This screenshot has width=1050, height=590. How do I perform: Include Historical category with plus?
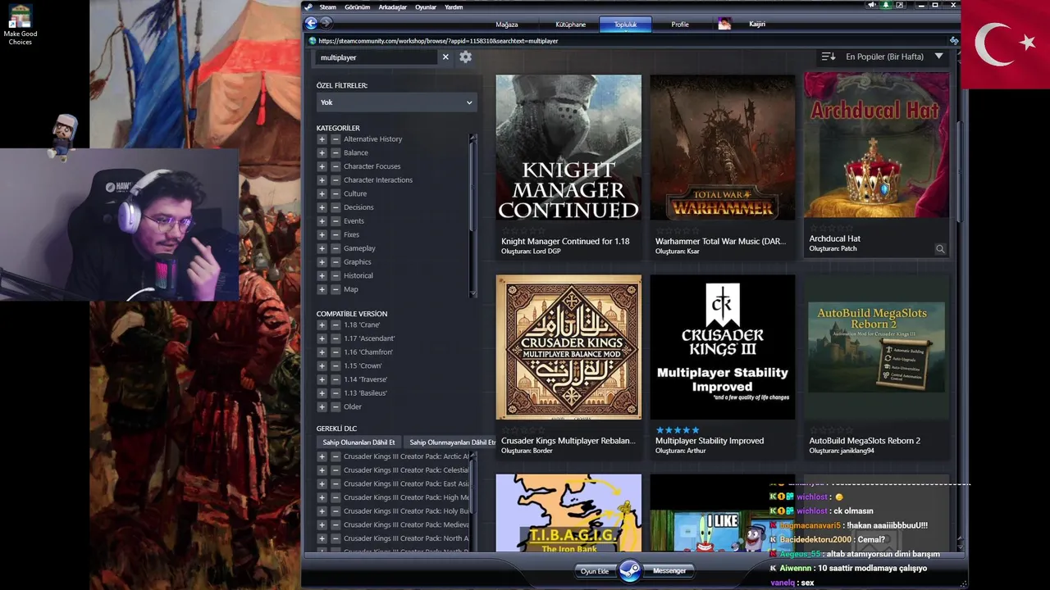(322, 276)
